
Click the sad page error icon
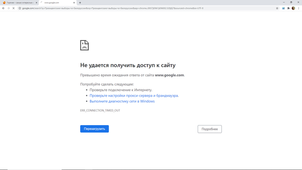85,45
